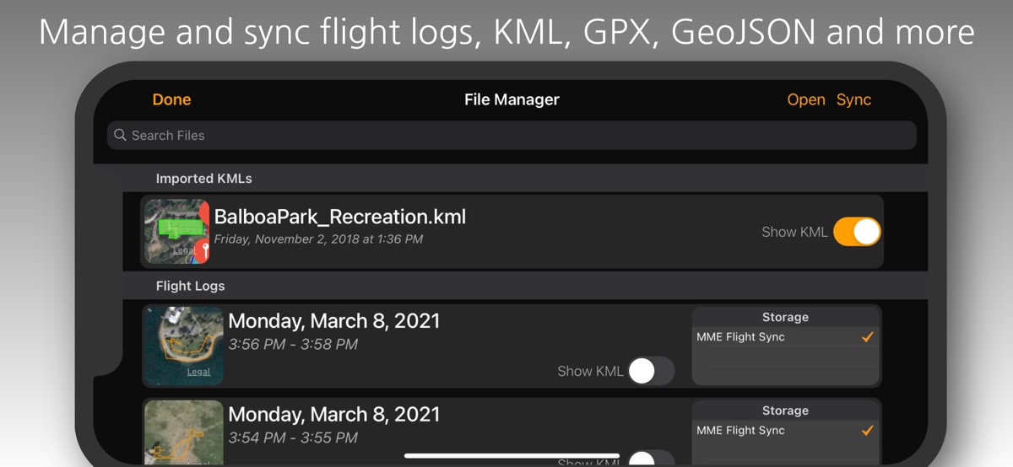Tap the search magnifying glass icon
This screenshot has height=467, width=1013.
[120, 135]
